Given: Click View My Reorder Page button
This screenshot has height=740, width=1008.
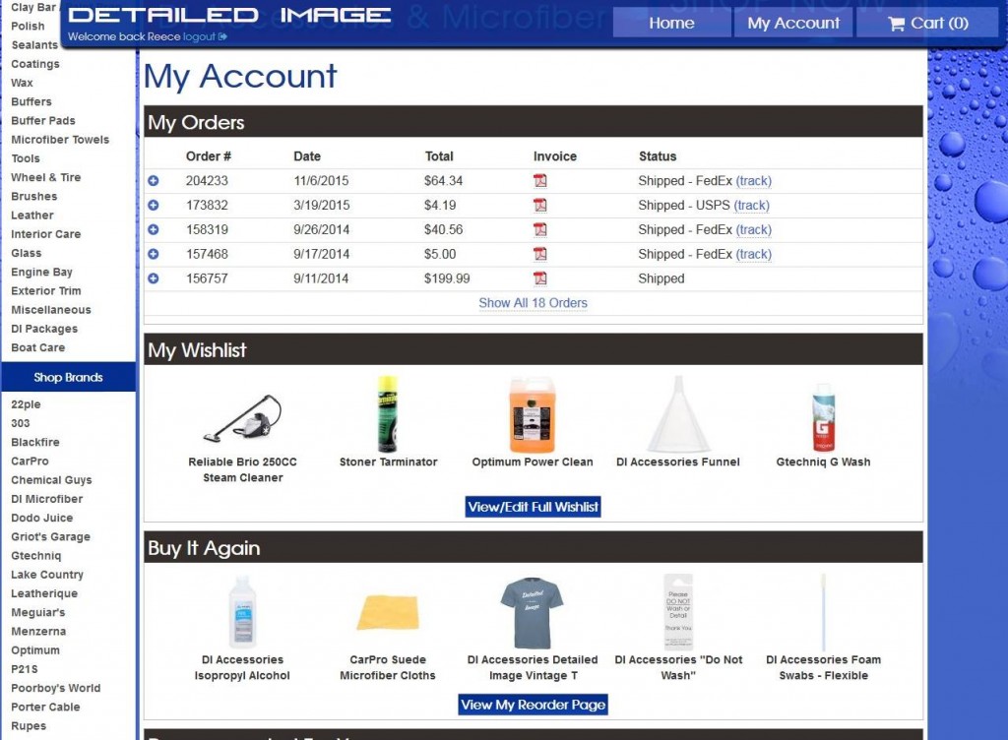Looking at the screenshot, I should [533, 705].
